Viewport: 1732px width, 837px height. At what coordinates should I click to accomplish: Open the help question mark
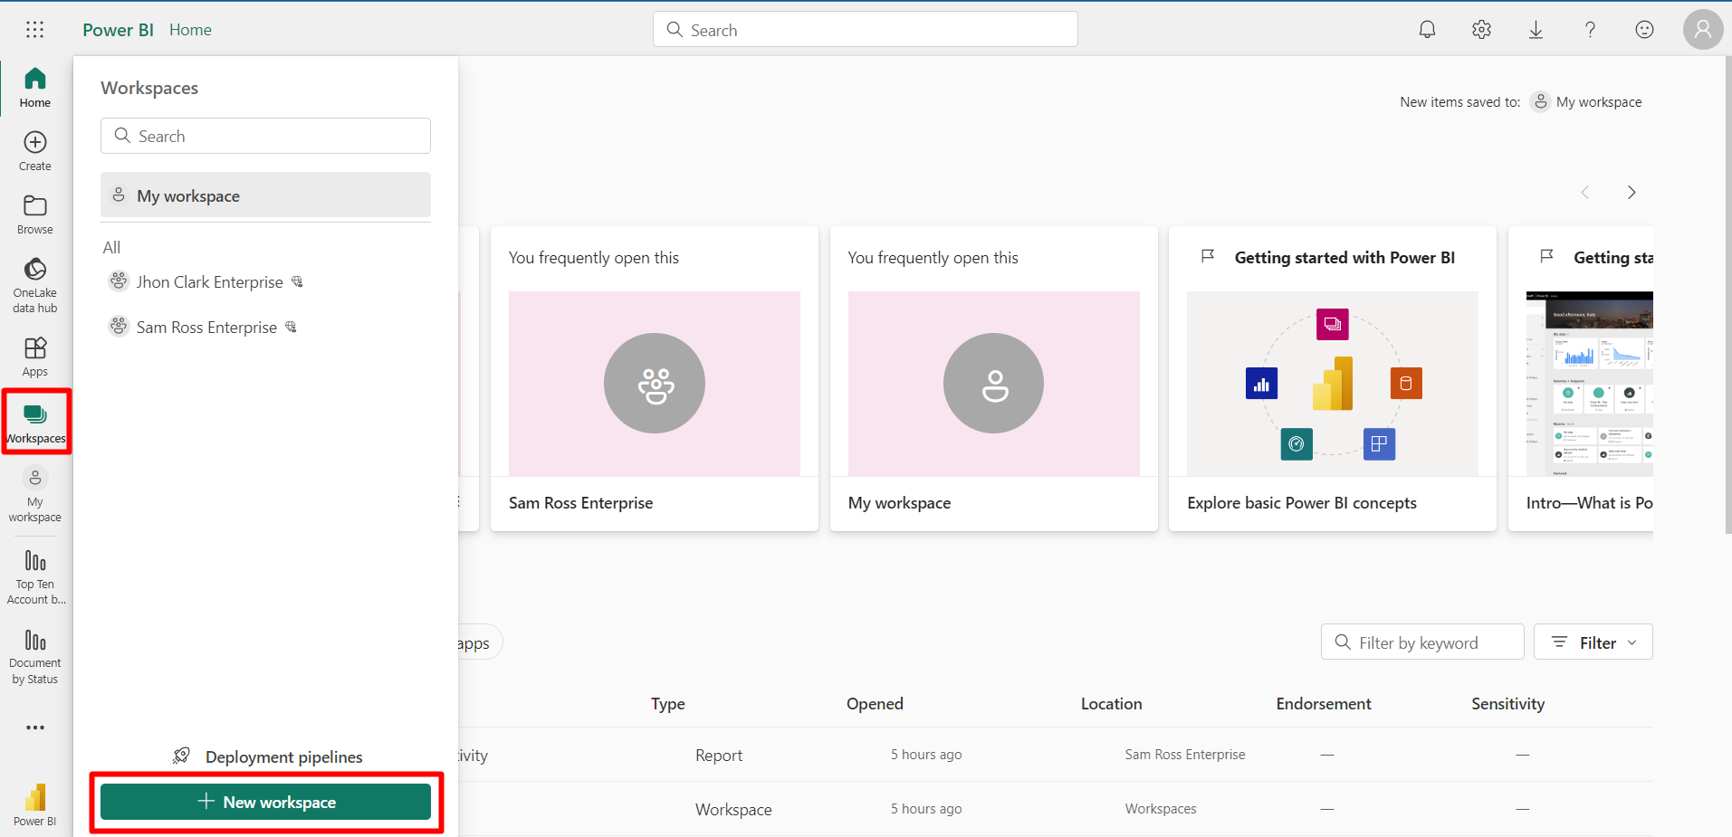point(1590,30)
